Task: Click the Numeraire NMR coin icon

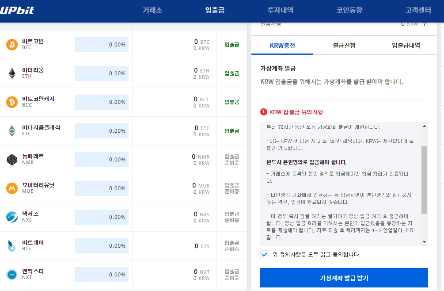Action: 11,159
